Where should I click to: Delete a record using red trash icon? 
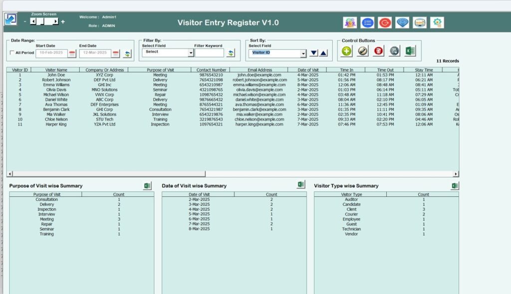click(379, 51)
